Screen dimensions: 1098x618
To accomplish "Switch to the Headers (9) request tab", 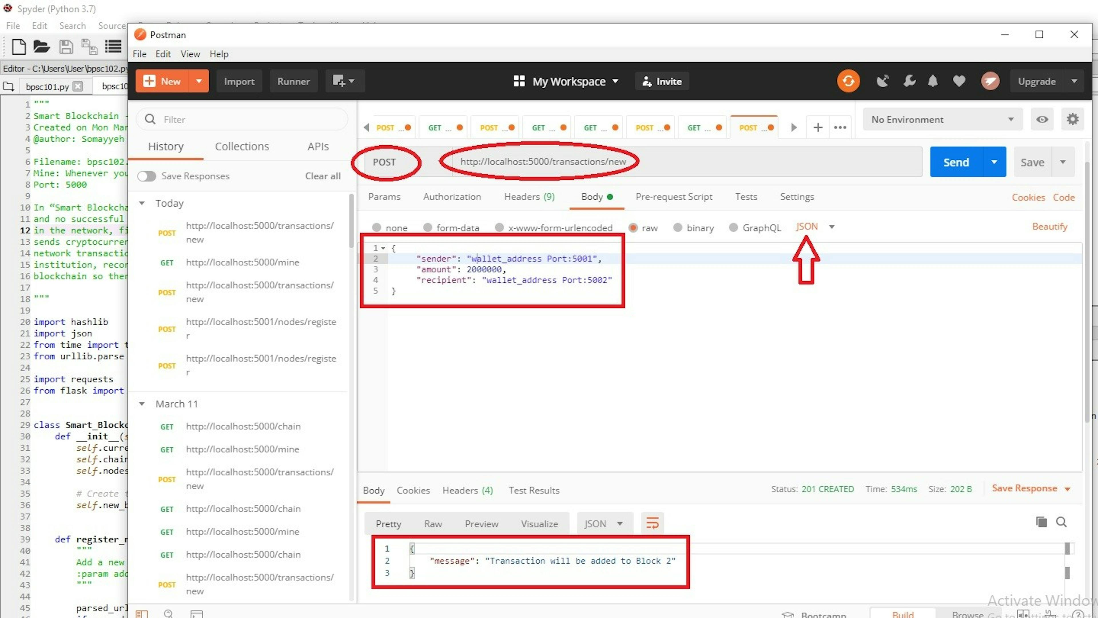I will [529, 197].
